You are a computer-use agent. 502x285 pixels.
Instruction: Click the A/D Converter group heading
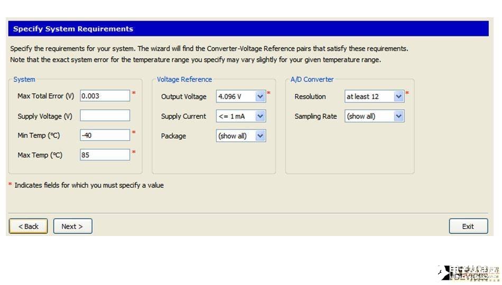(312, 80)
